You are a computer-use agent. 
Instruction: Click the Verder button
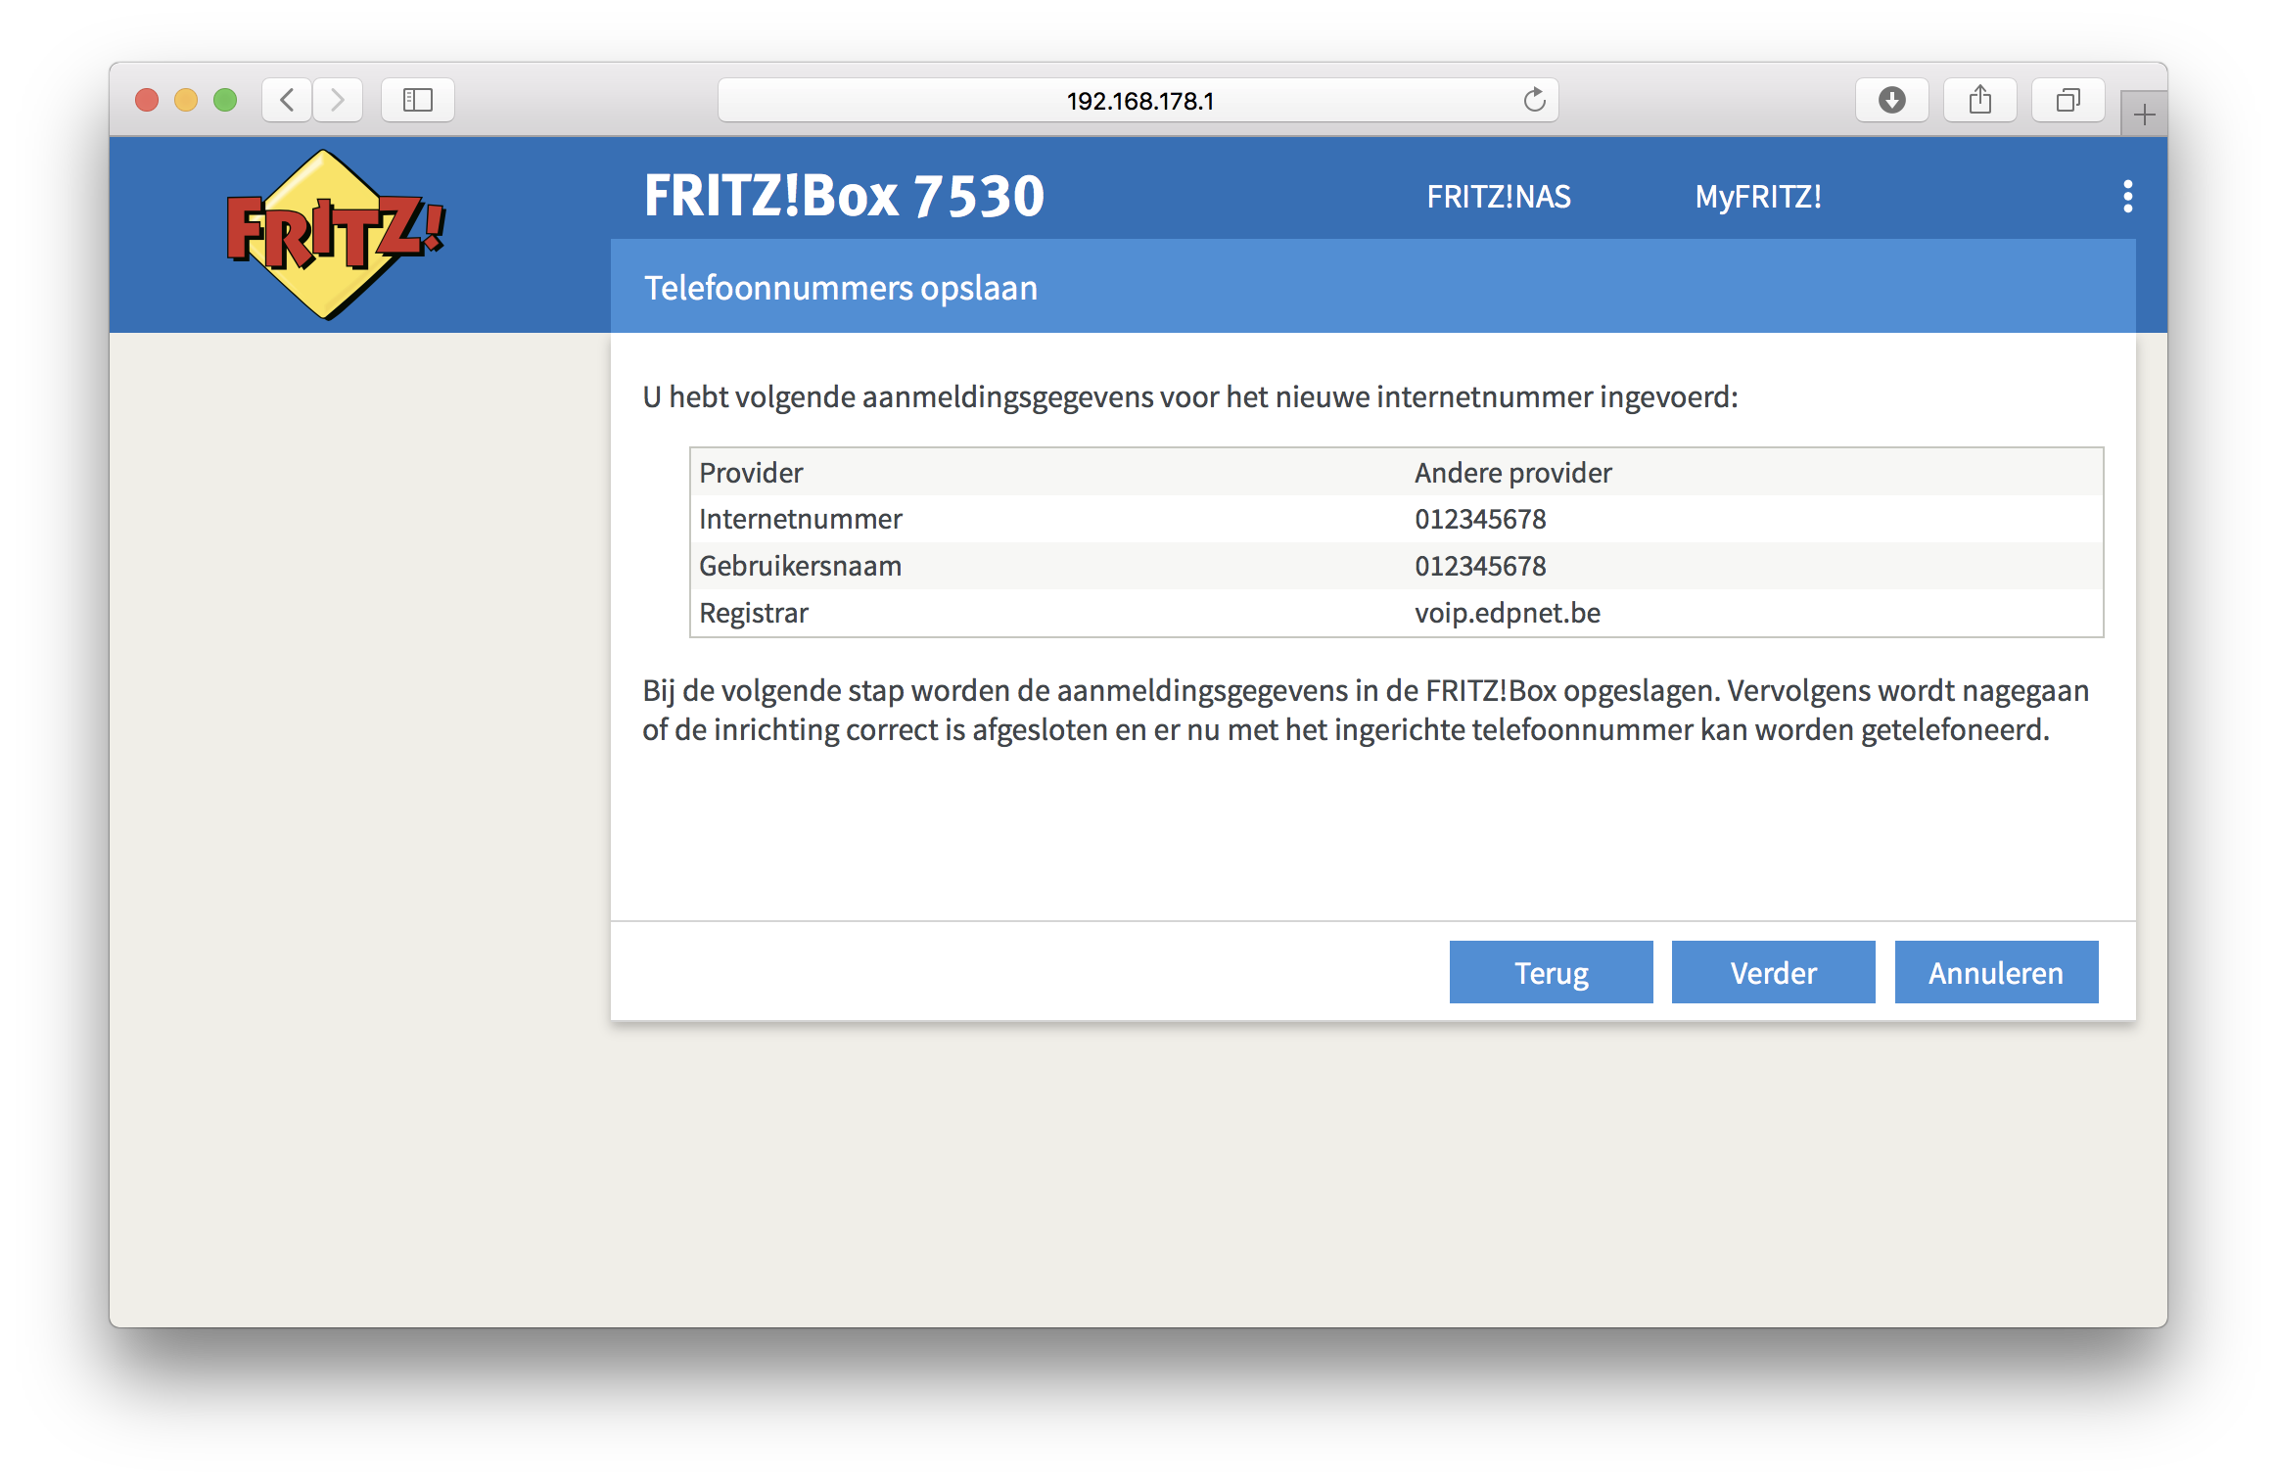tap(1773, 972)
